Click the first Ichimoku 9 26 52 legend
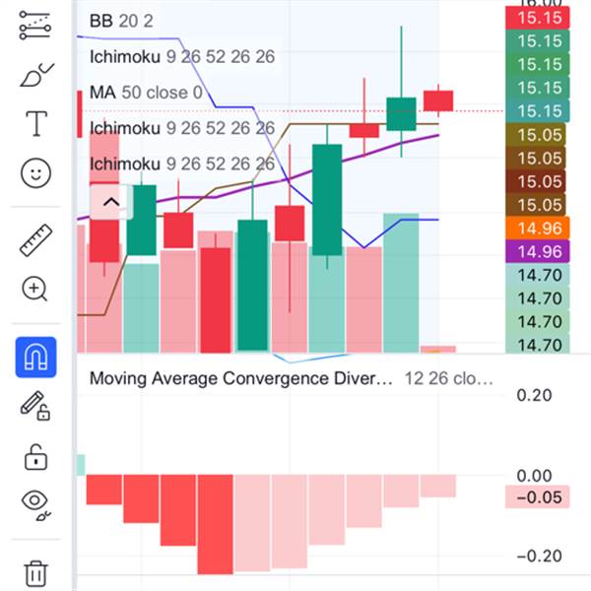Viewport: 591px width, 591px height. pyautogui.click(x=181, y=56)
